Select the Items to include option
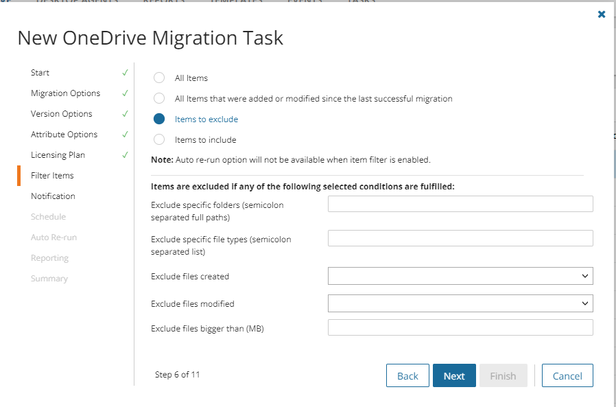The image size is (616, 407). [159, 139]
